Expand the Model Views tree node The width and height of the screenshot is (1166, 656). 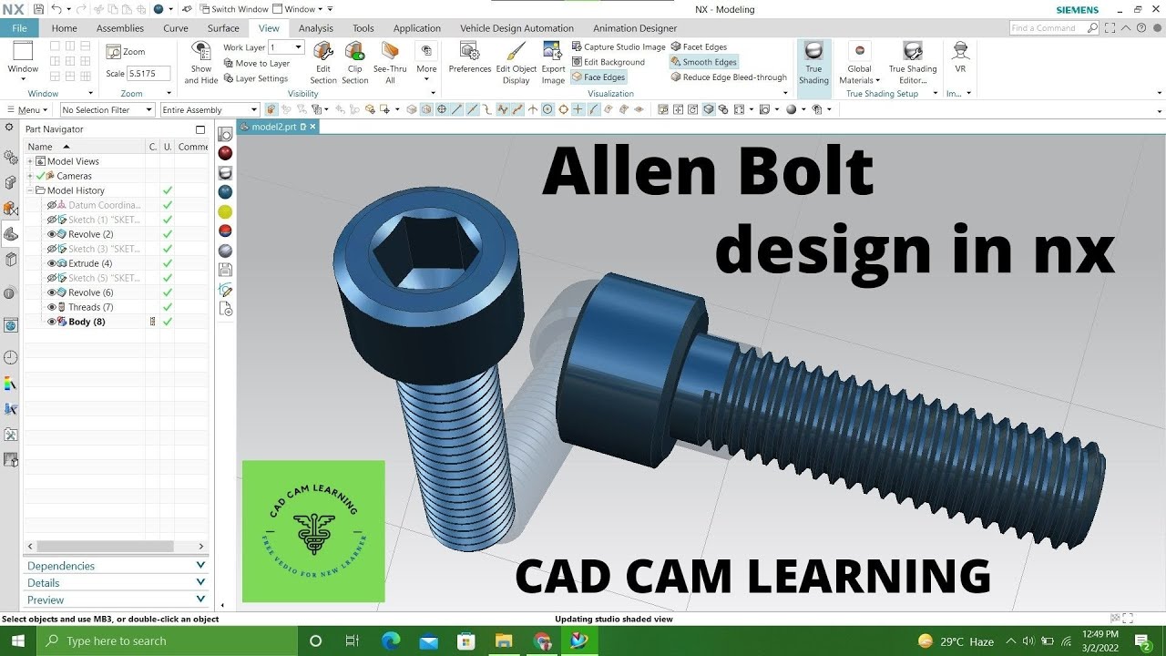click(x=30, y=161)
